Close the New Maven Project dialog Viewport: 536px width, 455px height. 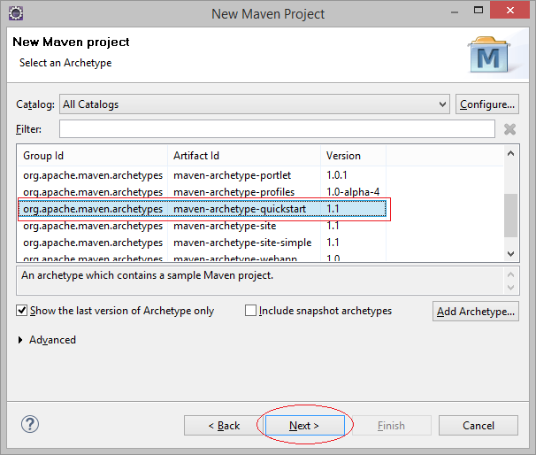click(509, 11)
